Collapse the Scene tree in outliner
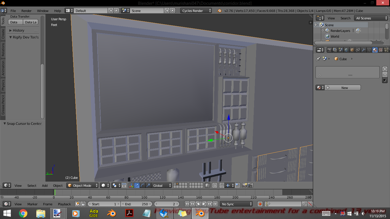The width and height of the screenshot is (390, 219). (316, 25)
